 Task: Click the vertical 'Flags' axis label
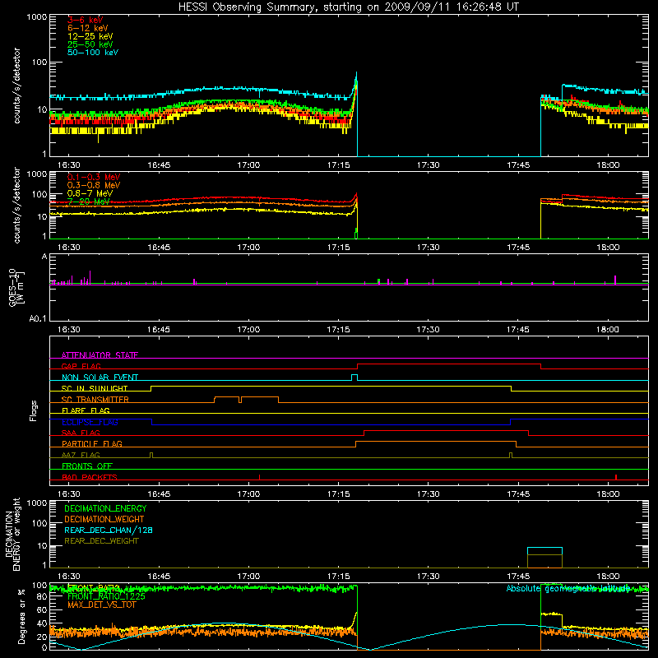coord(34,410)
